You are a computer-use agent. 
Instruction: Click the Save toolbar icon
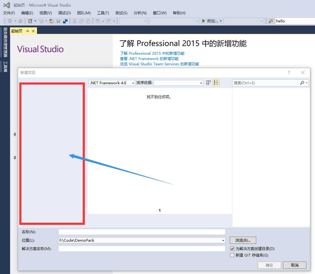58,21
